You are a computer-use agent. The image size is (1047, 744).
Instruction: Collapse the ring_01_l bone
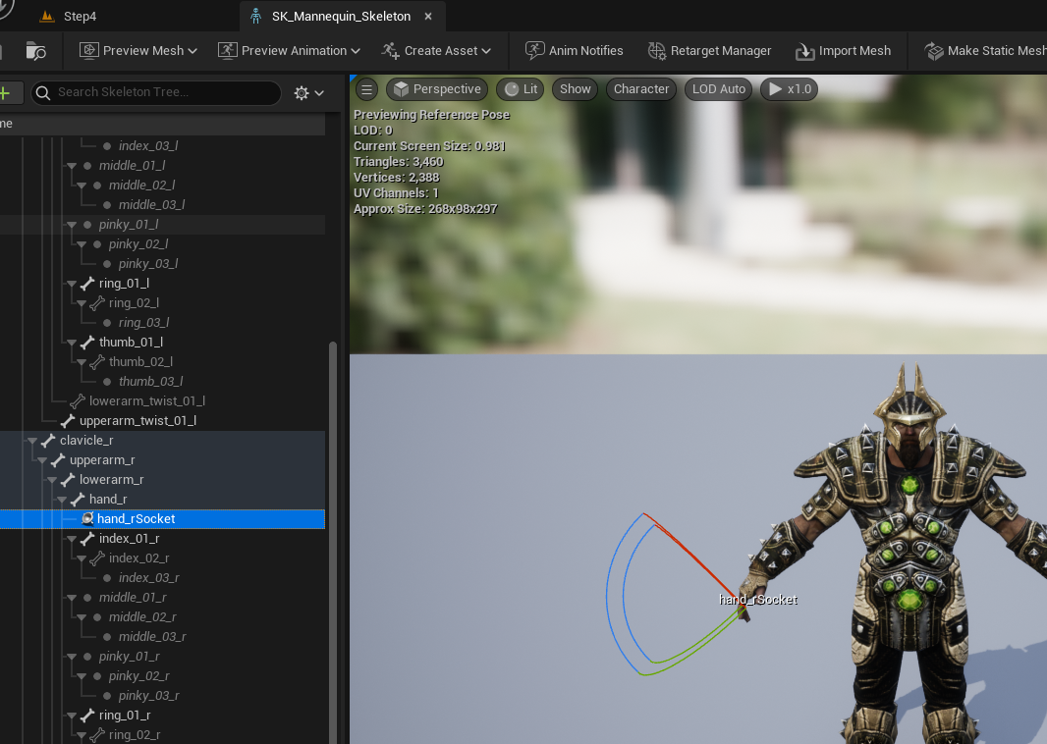[72, 284]
